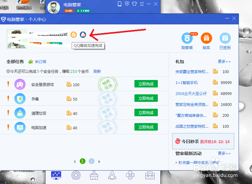The image size is (252, 184).
Task: Click the orange checkmark badge near the username
Action: pyautogui.click(x=74, y=35)
